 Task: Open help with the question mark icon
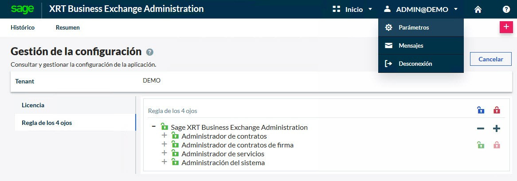[x=506, y=9]
